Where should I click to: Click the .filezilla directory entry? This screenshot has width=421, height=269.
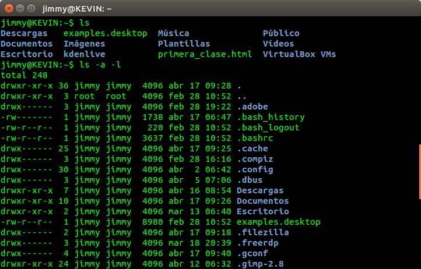pyautogui.click(x=262, y=232)
